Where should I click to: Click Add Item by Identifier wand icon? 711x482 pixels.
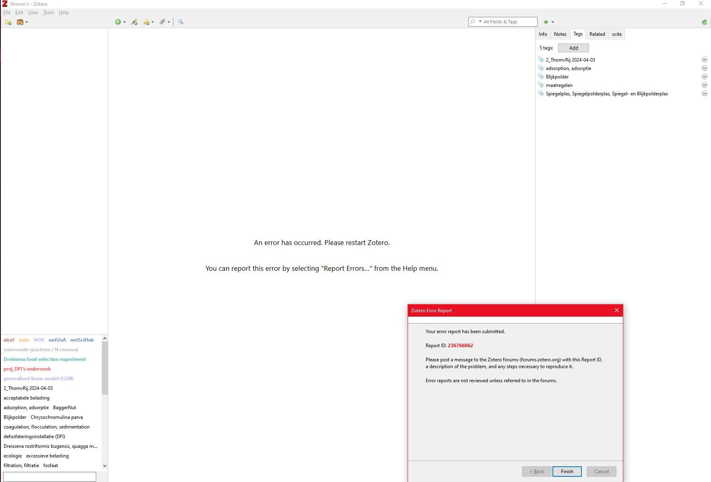click(134, 22)
